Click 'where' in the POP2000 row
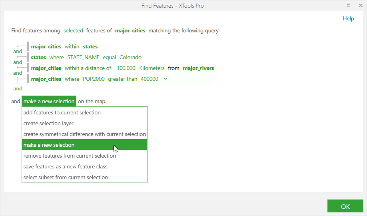The height and width of the screenshot is (216, 367). coord(72,79)
